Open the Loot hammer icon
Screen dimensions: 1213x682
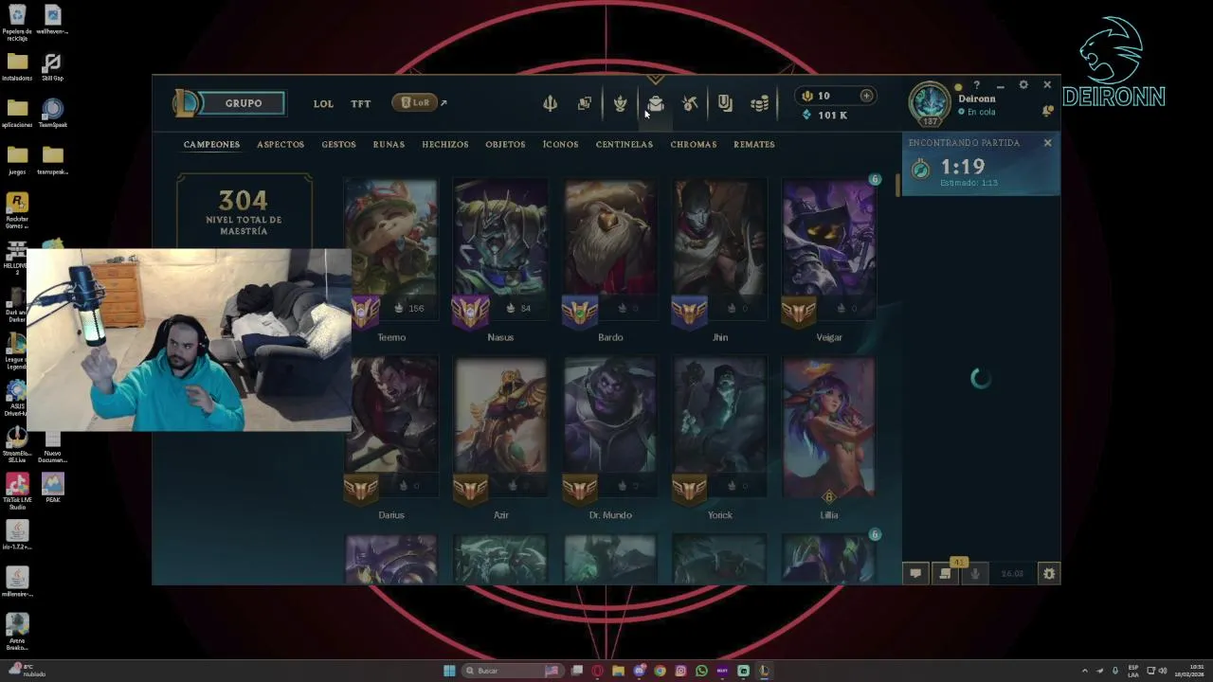(x=690, y=103)
